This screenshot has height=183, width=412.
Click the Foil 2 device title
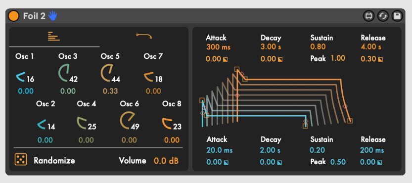(34, 16)
